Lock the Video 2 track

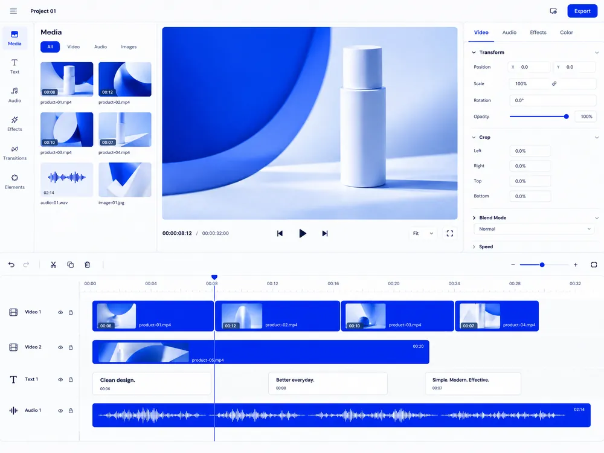click(x=71, y=347)
